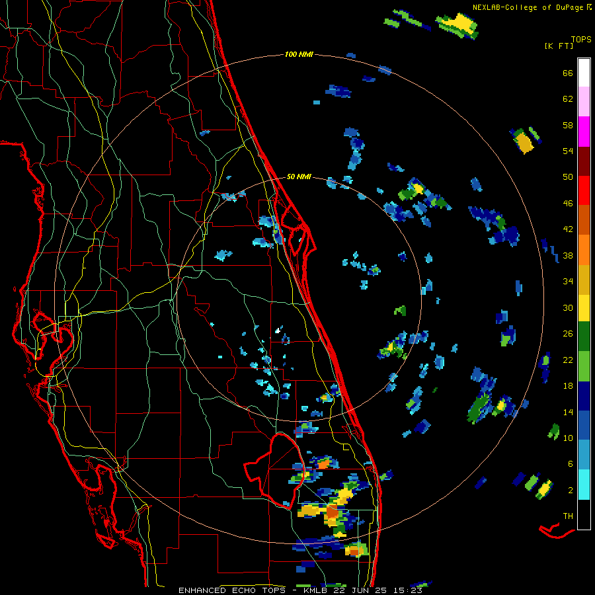Click the 22 legend value
The width and height of the screenshot is (595, 595).
[568, 360]
